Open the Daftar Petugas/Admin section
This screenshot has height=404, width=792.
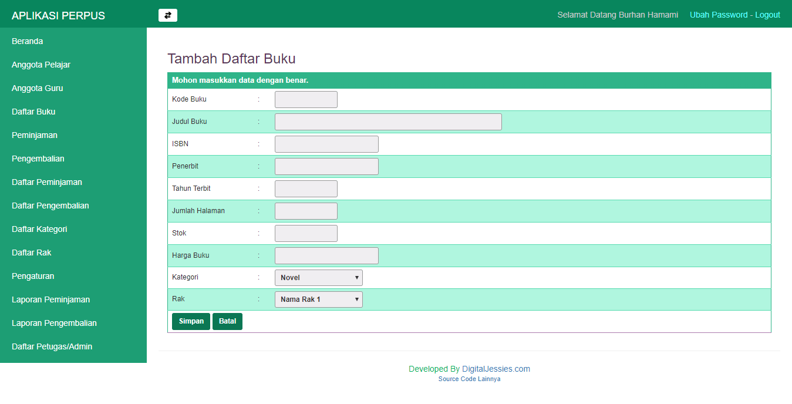coord(52,346)
